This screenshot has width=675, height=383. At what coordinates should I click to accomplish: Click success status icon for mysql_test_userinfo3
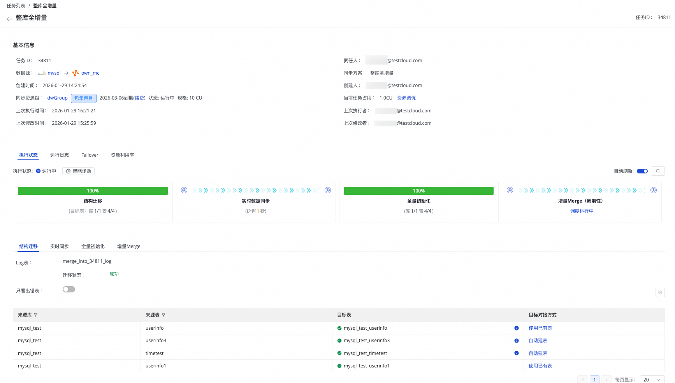pyautogui.click(x=339, y=341)
